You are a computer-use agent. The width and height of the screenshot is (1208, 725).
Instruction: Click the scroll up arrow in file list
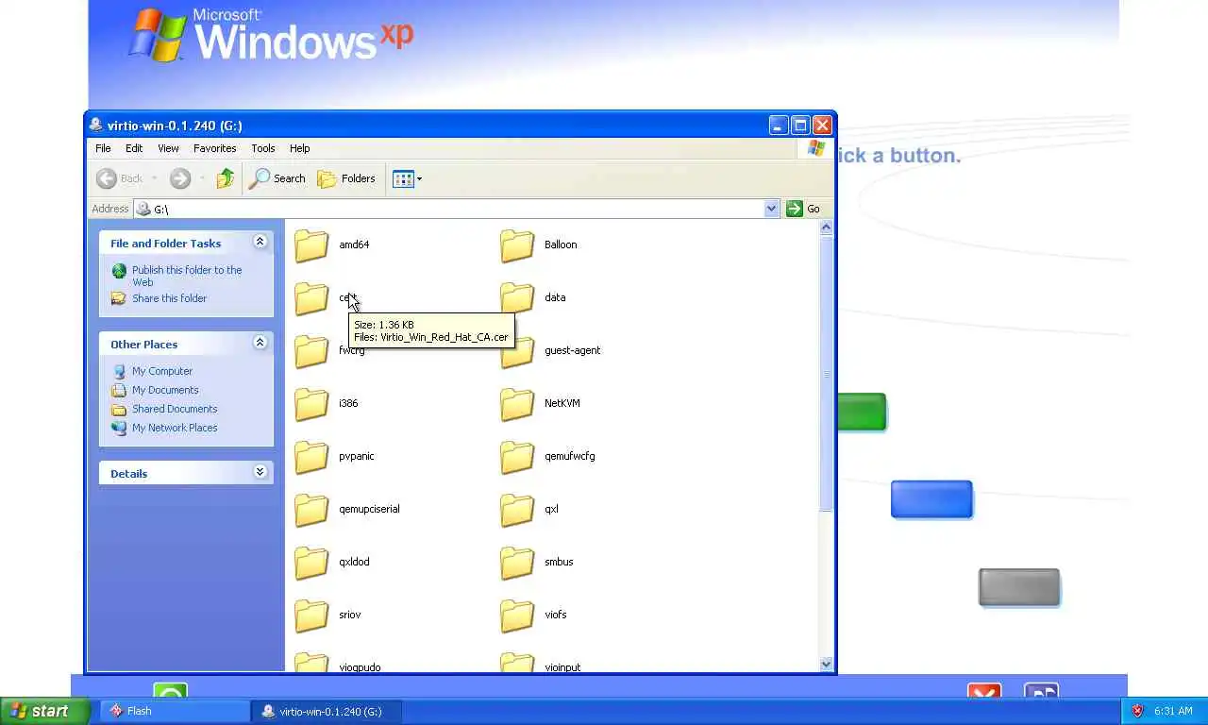point(826,228)
